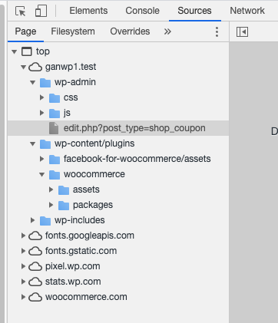Click the ganwp1.test cloud icon
The height and width of the screenshot is (323, 278).
click(35, 67)
